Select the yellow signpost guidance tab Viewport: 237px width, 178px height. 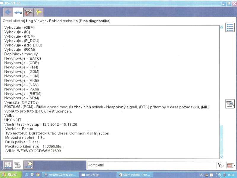[39, 12]
